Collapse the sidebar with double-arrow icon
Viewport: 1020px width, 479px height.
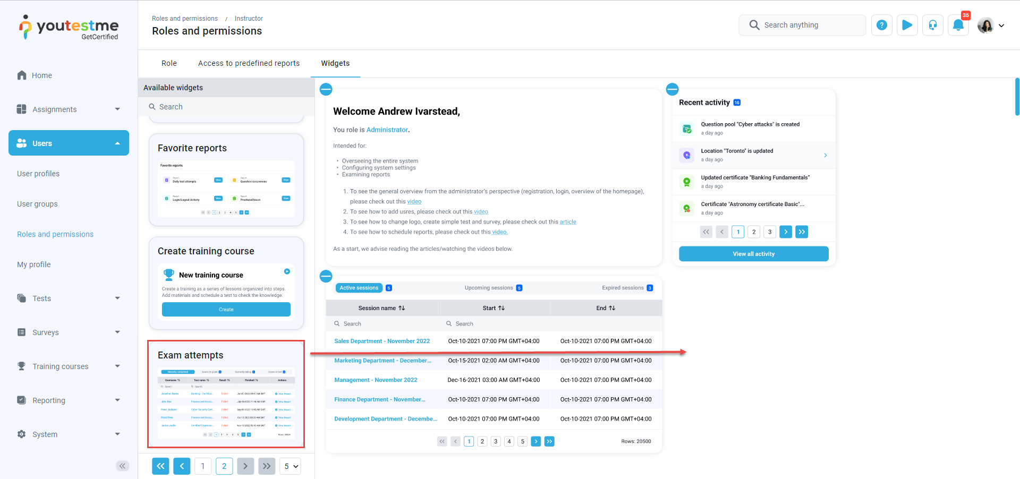click(123, 466)
